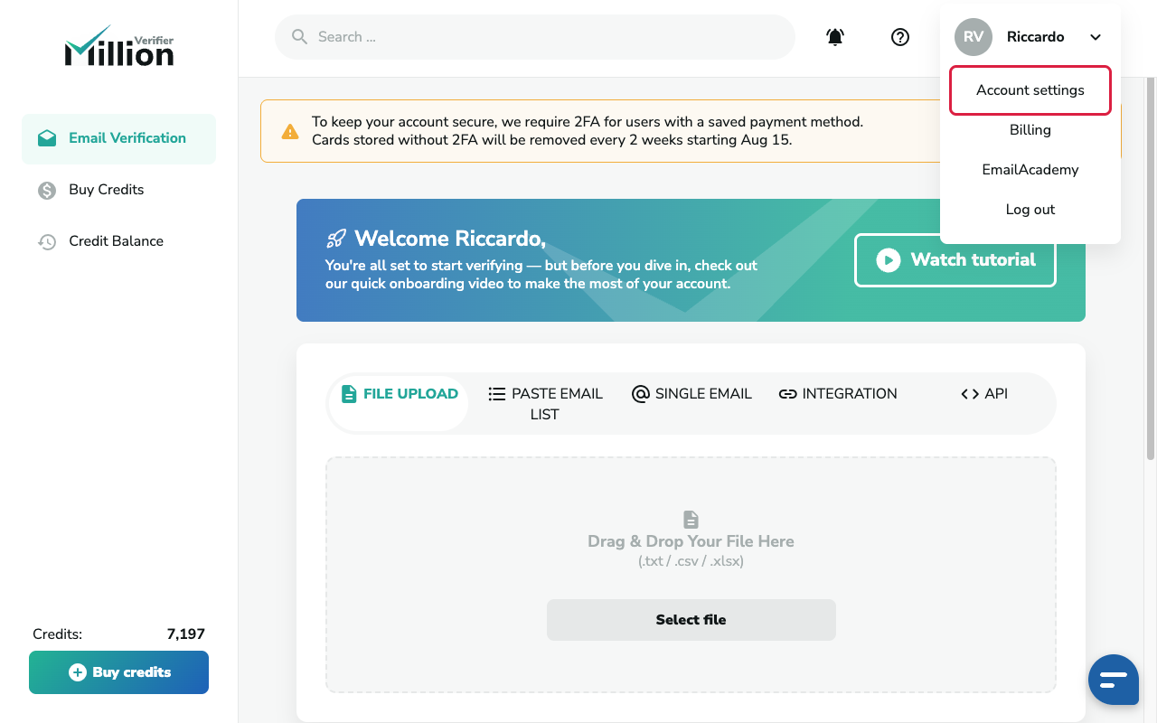Click the 2FA security notice text

pos(588,131)
